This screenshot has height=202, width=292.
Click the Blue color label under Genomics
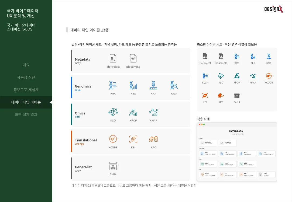tap(78, 90)
